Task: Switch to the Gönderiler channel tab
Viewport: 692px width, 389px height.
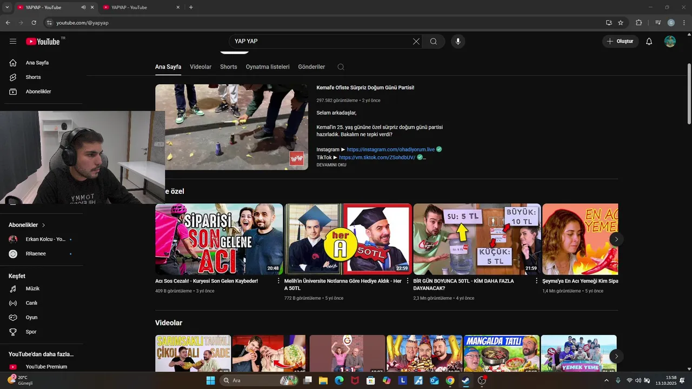Action: click(x=311, y=67)
